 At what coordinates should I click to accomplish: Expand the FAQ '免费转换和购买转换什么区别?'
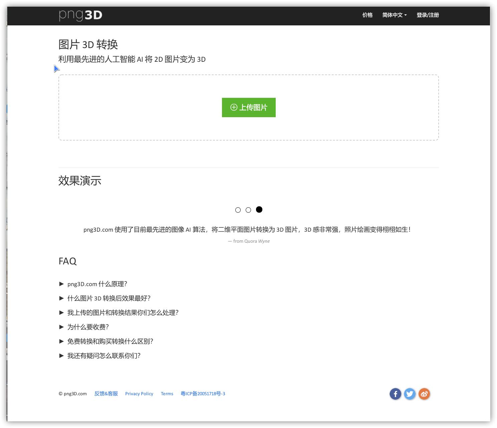point(110,342)
